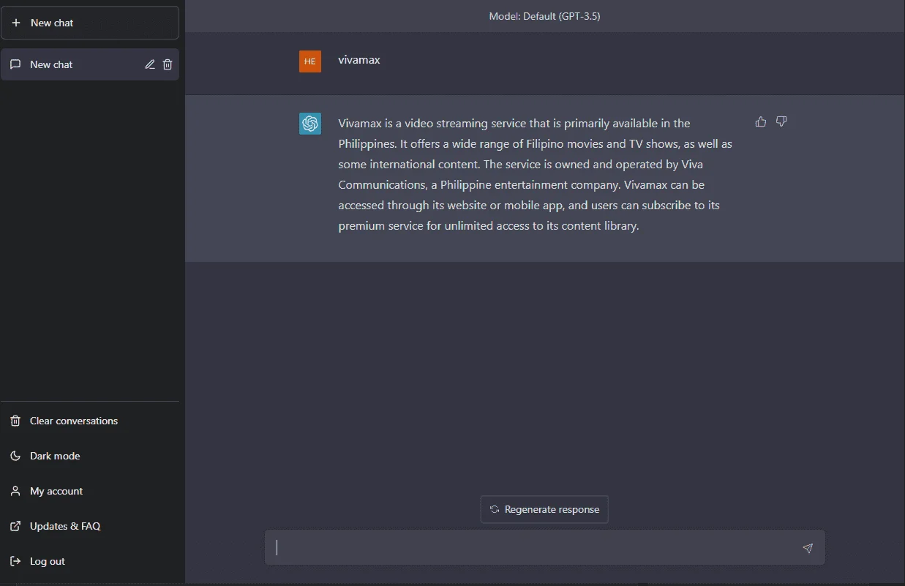The width and height of the screenshot is (905, 586).
Task: Click Clear conversations
Action: pos(90,421)
